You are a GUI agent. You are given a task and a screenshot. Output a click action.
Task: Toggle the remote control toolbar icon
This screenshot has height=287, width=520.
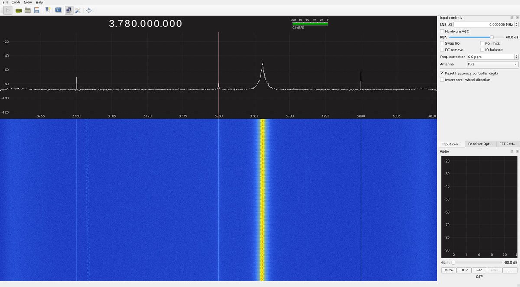[68, 10]
